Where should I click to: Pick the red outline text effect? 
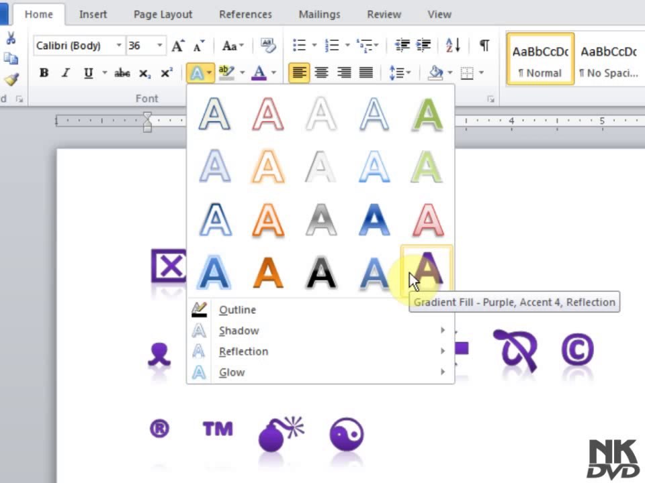268,114
